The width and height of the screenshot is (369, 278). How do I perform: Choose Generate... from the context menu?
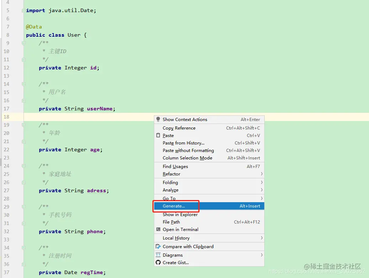(x=209, y=206)
